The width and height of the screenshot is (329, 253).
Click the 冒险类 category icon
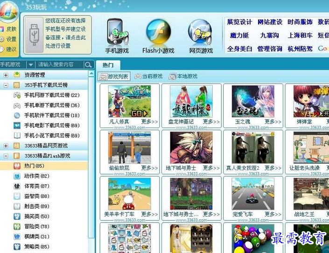coord(17,226)
